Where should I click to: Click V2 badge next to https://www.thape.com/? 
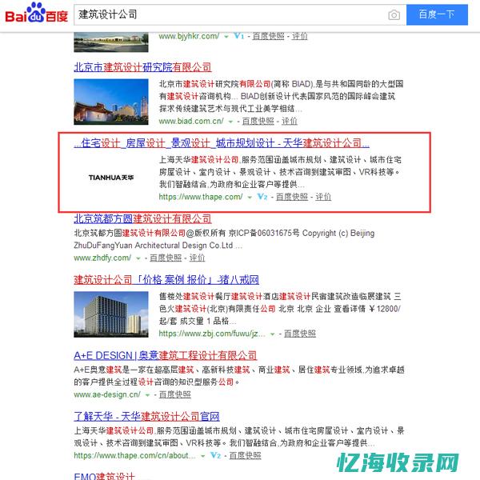262,197
